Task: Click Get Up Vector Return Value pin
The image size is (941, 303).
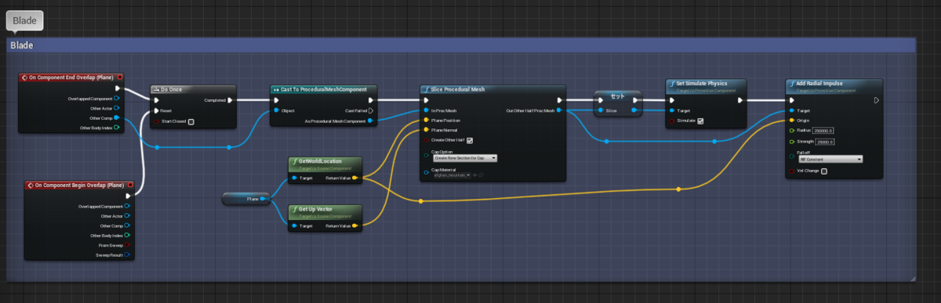Action: [354, 225]
